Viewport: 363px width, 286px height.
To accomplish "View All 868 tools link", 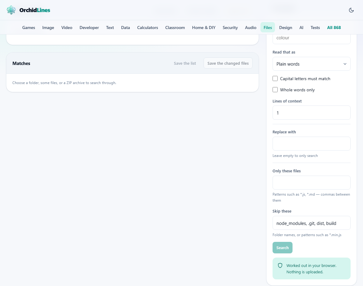I will [334, 28].
